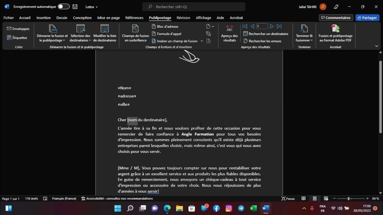The width and height of the screenshot is (383, 215).
Task: Open the Règles dropdown icon
Action: [x=210, y=27]
